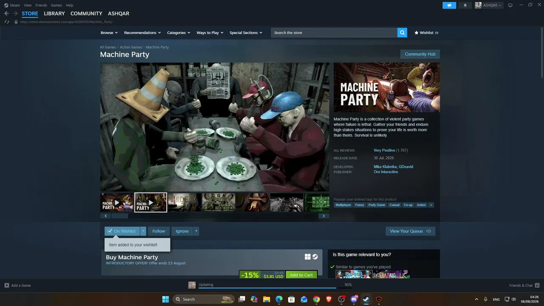Add Machine Party to cart
Screen dimensions: 544x306
point(301,275)
